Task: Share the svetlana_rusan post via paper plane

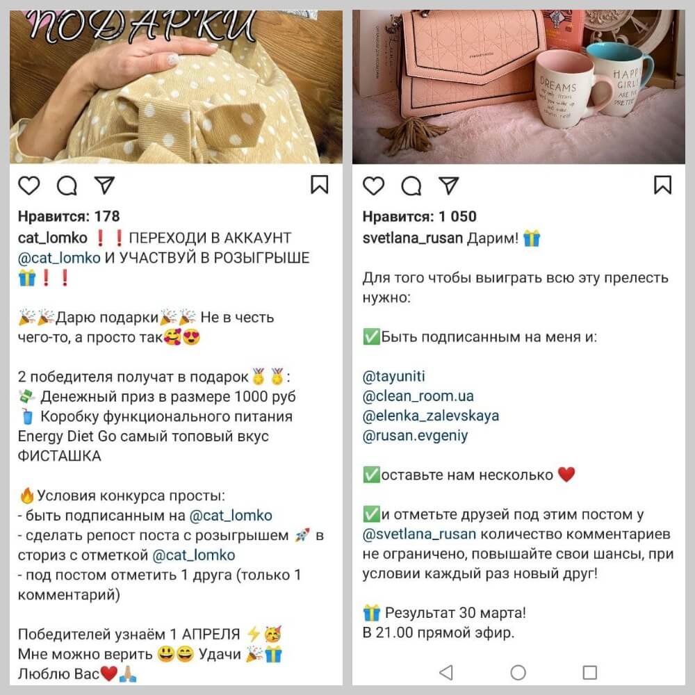Action: click(448, 186)
